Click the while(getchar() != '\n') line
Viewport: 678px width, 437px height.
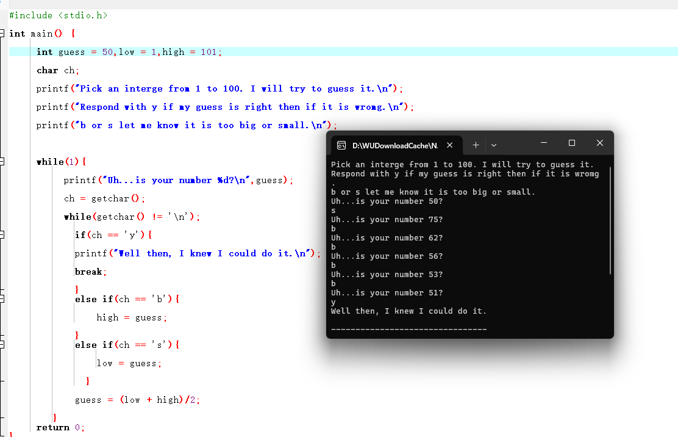pos(132,217)
